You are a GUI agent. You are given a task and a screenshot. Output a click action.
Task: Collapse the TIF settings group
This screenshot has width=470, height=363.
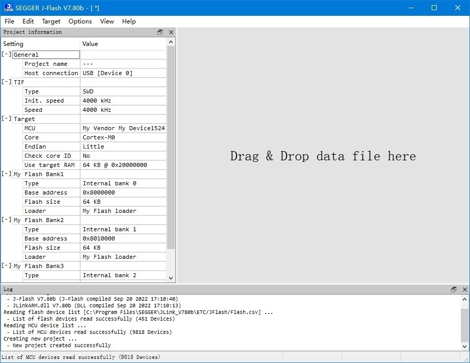point(6,82)
